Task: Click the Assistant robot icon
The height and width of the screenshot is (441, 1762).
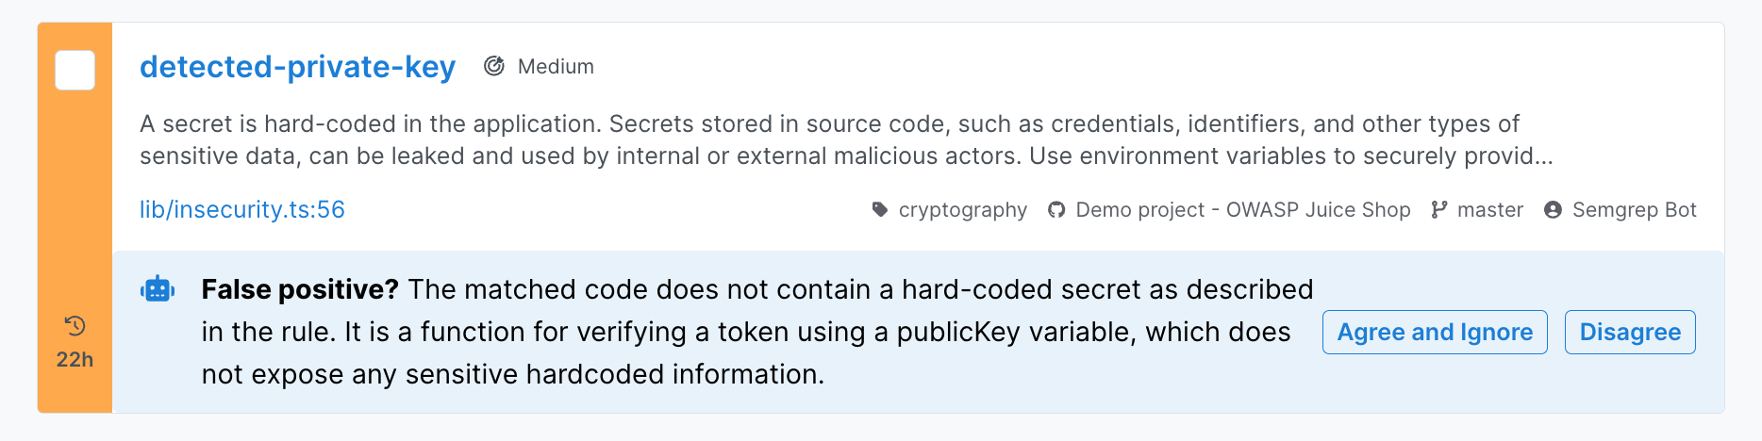Action: click(158, 289)
